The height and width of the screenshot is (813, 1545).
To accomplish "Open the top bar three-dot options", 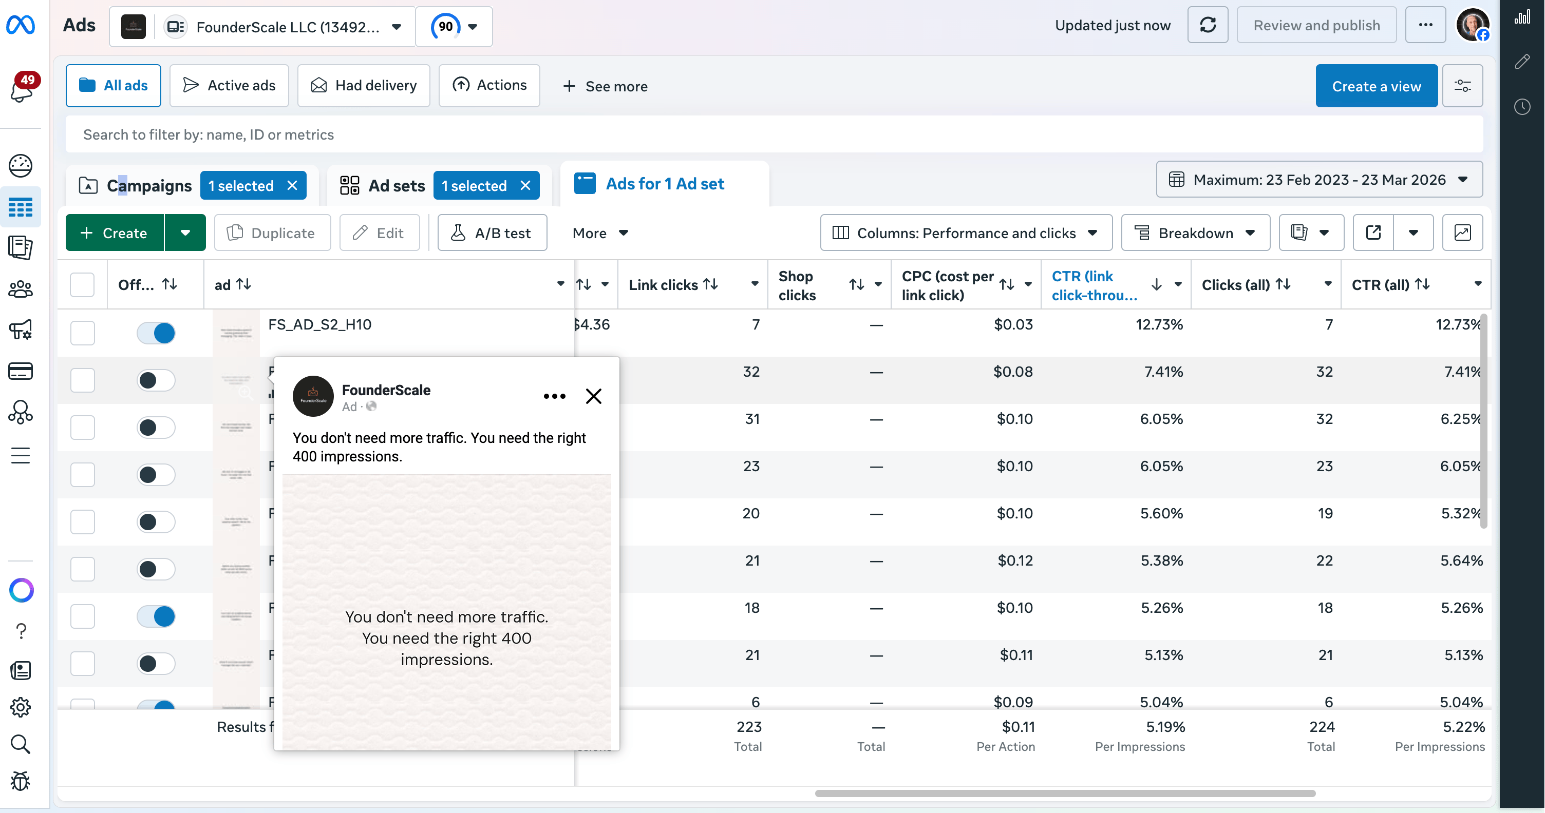I will [1426, 25].
